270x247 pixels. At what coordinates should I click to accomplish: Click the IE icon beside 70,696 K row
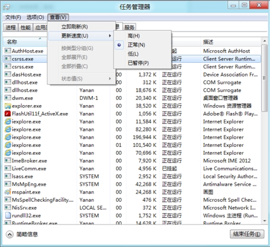[7, 153]
